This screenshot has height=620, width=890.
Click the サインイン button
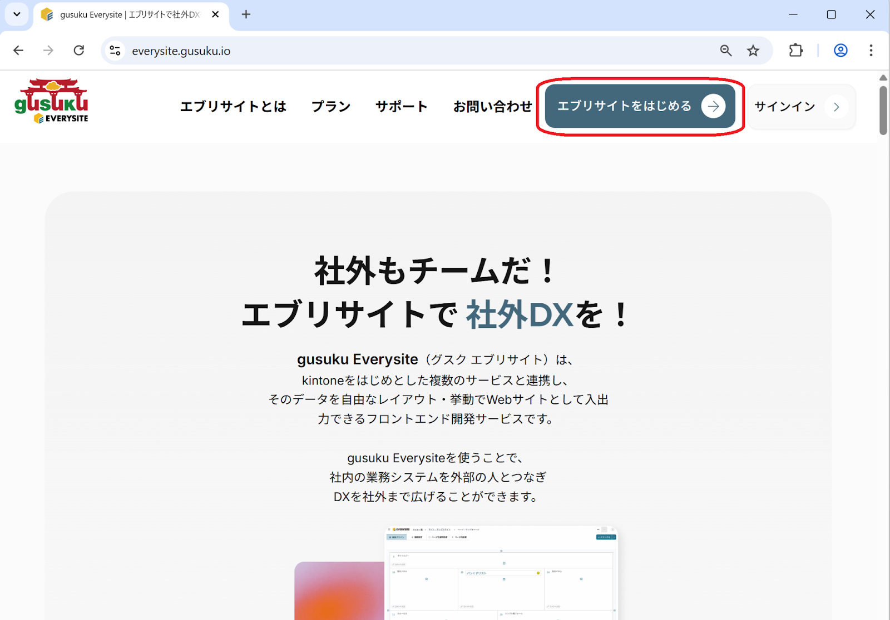801,107
